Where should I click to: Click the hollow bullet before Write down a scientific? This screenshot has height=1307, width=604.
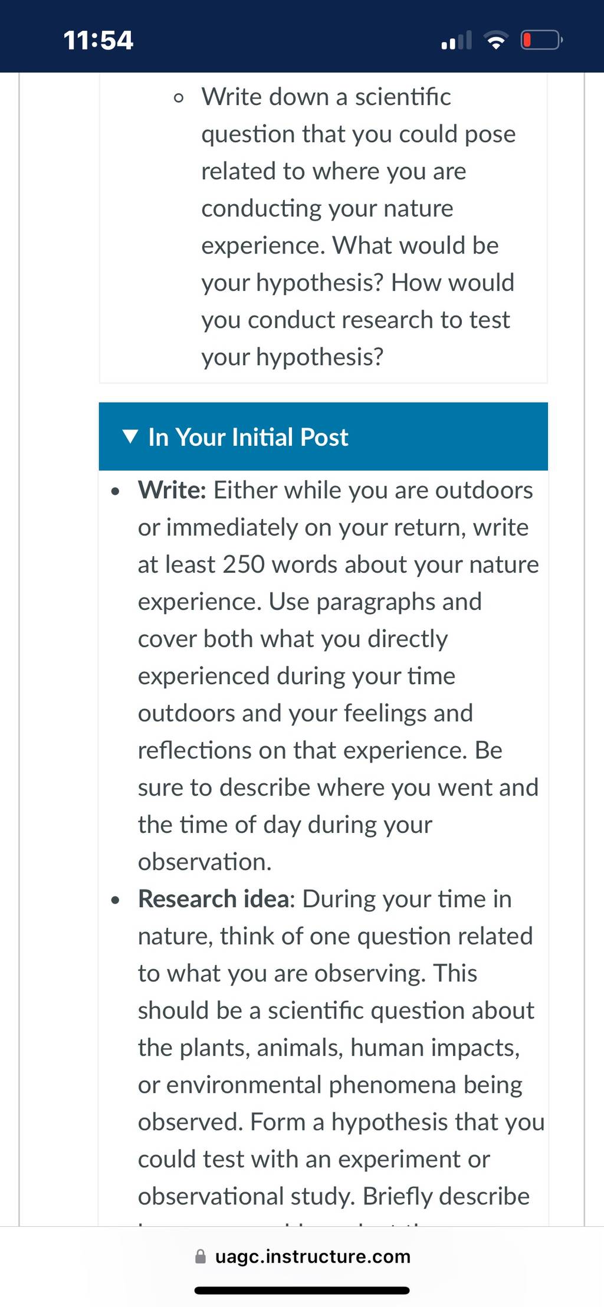[x=179, y=98]
